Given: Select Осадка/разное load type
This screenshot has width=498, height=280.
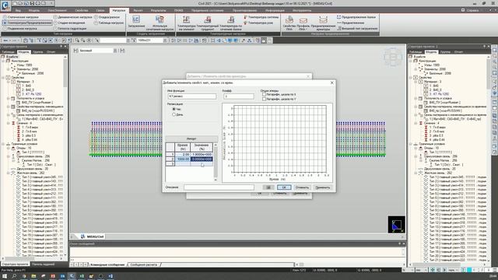Looking at the screenshot, I should (107, 17).
